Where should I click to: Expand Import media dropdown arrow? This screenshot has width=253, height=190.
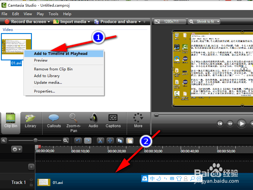89,22
